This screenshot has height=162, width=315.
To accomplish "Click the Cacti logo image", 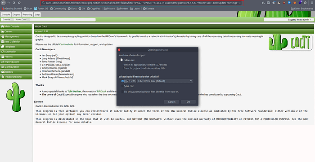I will pos(290,43).
